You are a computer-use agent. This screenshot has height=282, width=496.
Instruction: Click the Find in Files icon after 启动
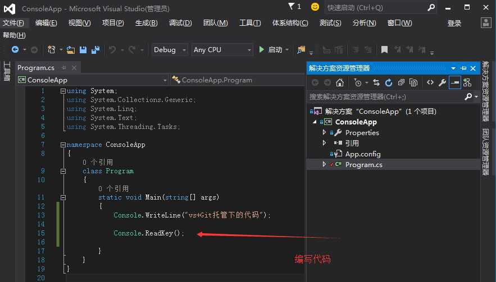coord(301,49)
